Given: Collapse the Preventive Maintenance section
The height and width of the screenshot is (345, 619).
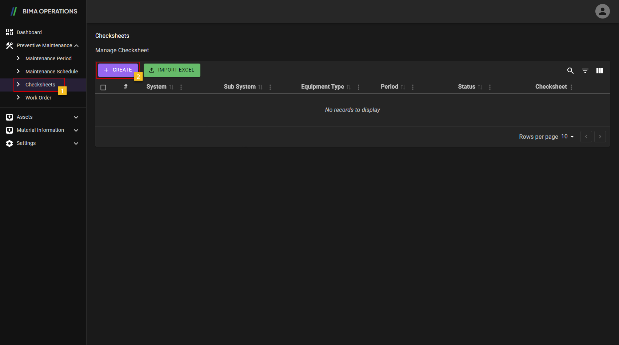Looking at the screenshot, I should [76, 46].
